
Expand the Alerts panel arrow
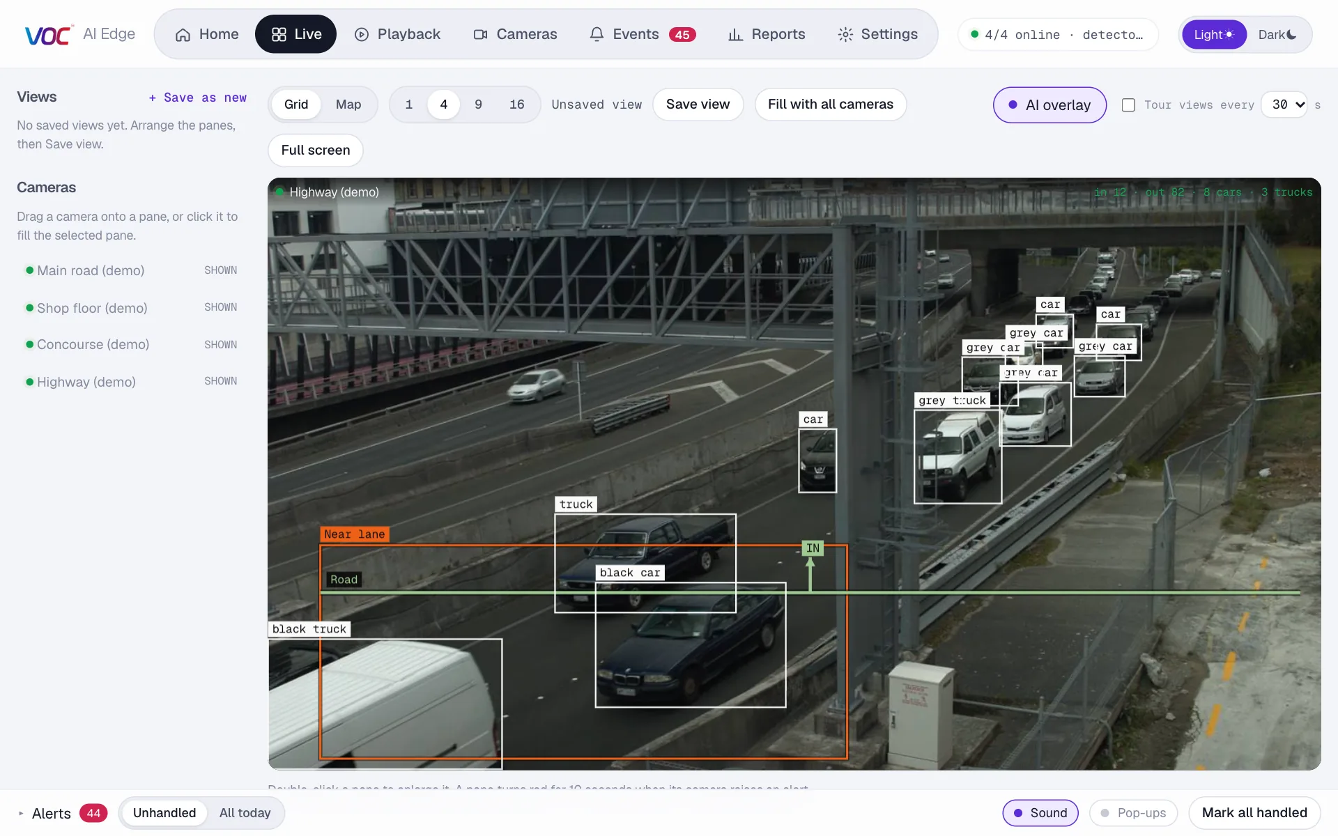point(21,813)
